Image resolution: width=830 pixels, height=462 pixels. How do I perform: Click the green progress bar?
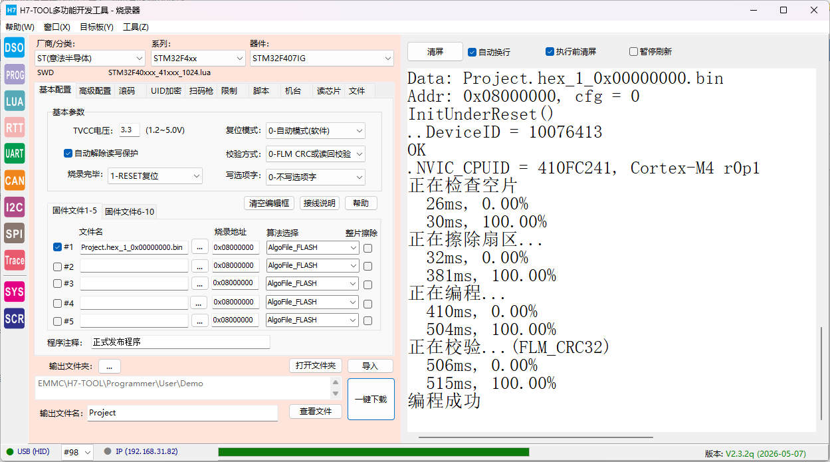click(x=373, y=452)
